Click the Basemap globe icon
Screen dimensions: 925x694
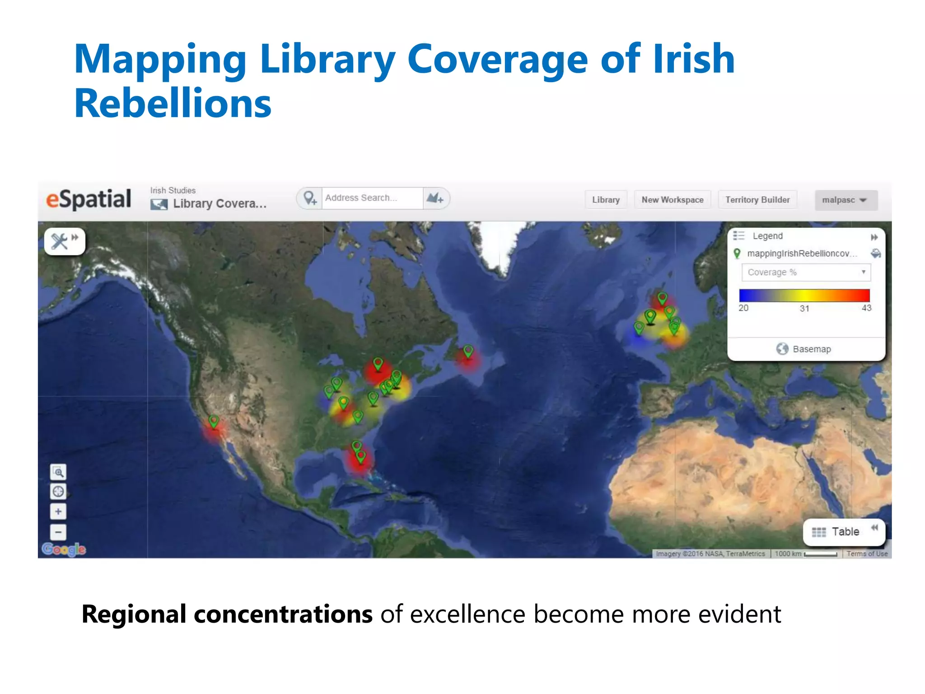[782, 349]
